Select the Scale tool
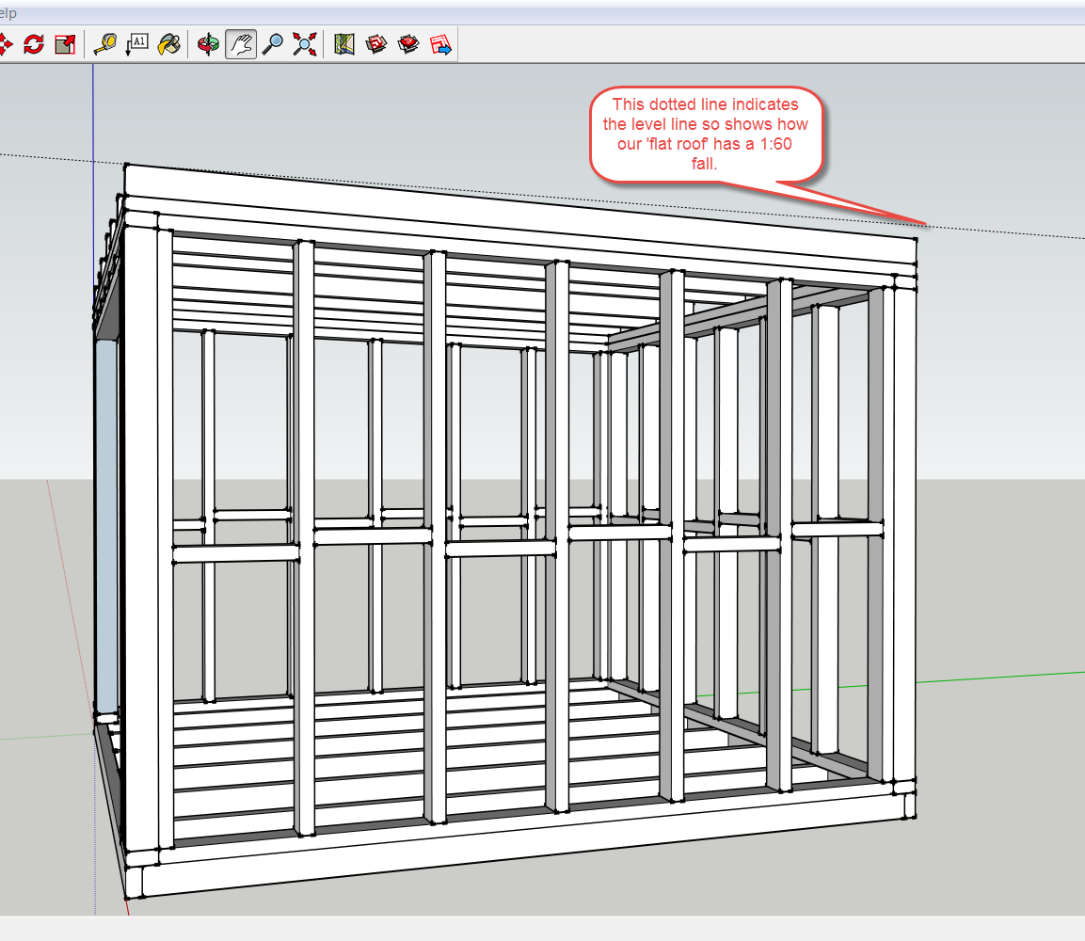The image size is (1085, 941). (64, 43)
